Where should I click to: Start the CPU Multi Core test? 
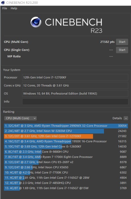(122, 42)
